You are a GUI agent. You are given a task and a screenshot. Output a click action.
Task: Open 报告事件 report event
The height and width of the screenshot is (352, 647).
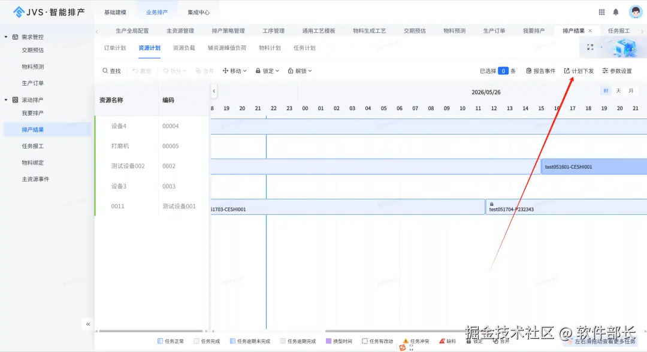[540, 71]
